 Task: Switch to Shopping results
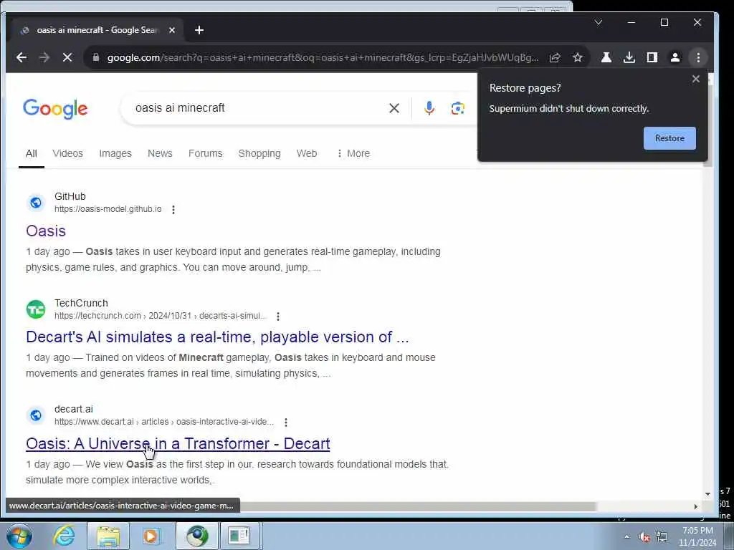coord(259,153)
